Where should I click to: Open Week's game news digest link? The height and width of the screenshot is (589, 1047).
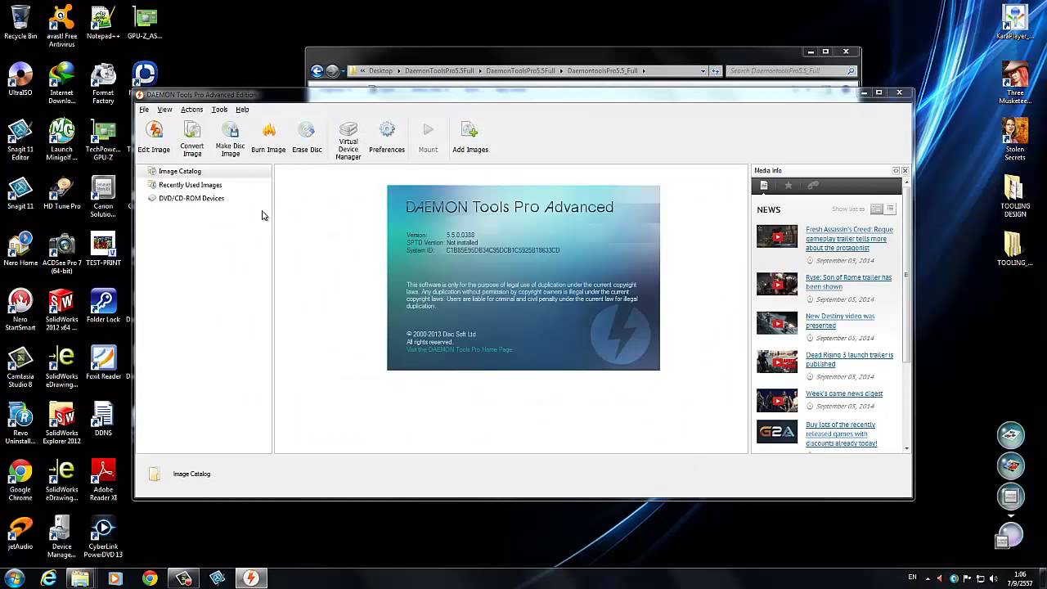click(x=844, y=393)
